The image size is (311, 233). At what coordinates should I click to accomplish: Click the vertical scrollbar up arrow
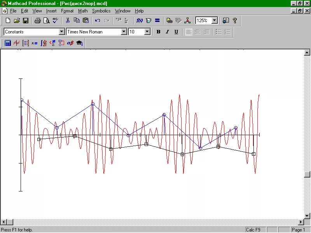point(307,52)
